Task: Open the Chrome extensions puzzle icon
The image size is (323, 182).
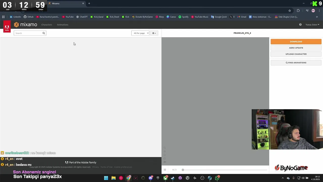Action: (x=298, y=11)
